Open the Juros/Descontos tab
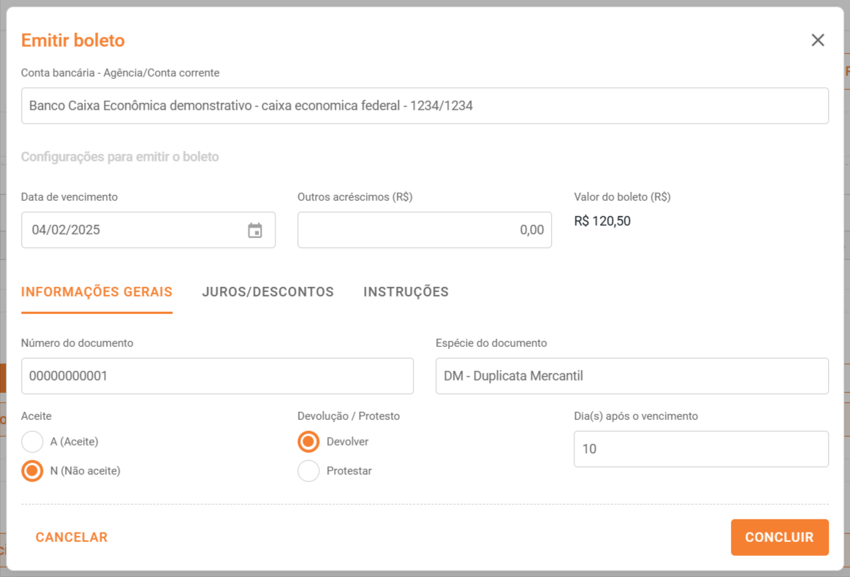Viewport: 850px width, 577px height. (x=267, y=292)
